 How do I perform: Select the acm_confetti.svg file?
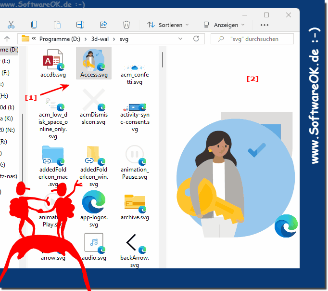[135, 74]
